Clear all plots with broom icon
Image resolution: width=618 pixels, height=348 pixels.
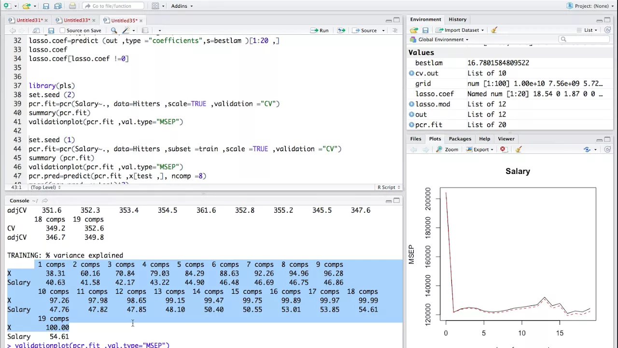coord(519,149)
